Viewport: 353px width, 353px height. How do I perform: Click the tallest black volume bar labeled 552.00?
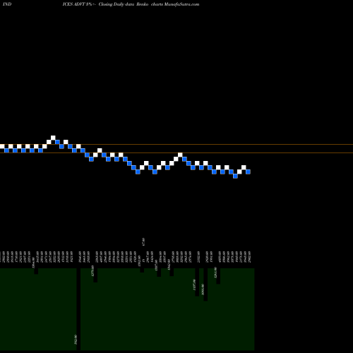pos(78,309)
